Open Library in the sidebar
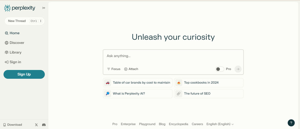 (15, 52)
